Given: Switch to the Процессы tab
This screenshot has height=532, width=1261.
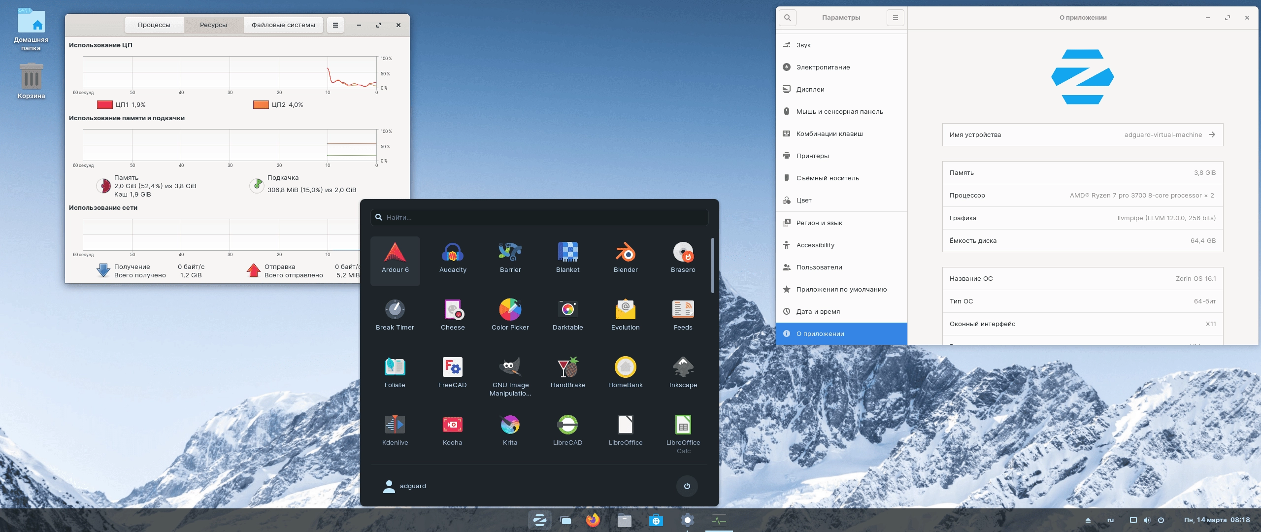Looking at the screenshot, I should point(154,25).
